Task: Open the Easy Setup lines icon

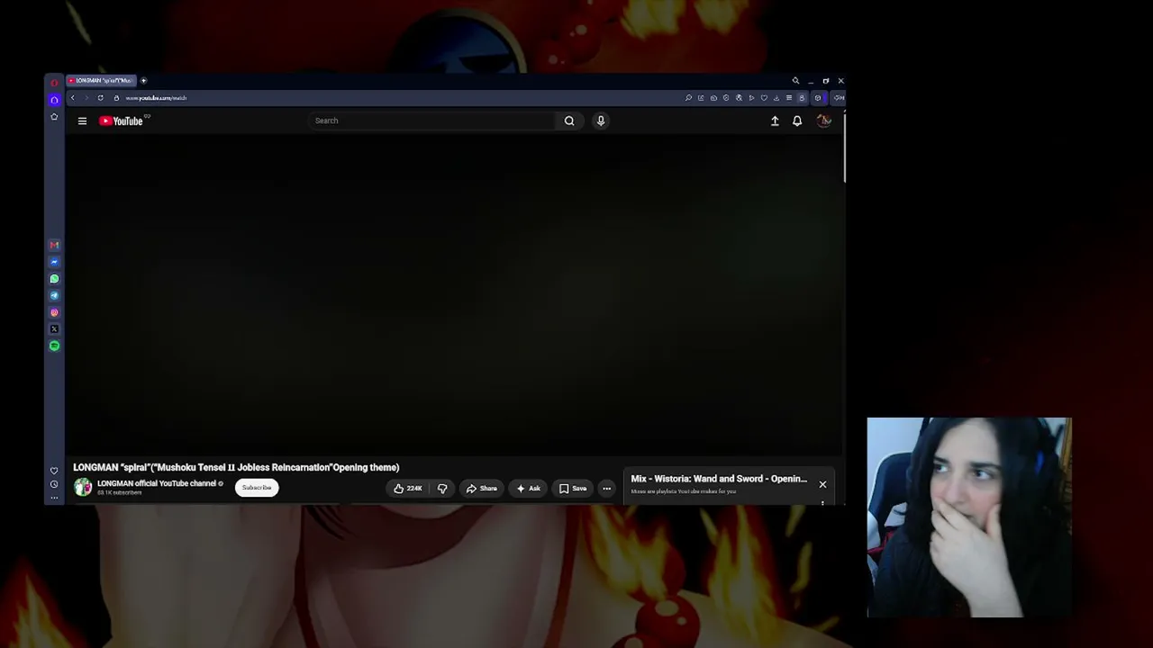Action: pyautogui.click(x=789, y=98)
